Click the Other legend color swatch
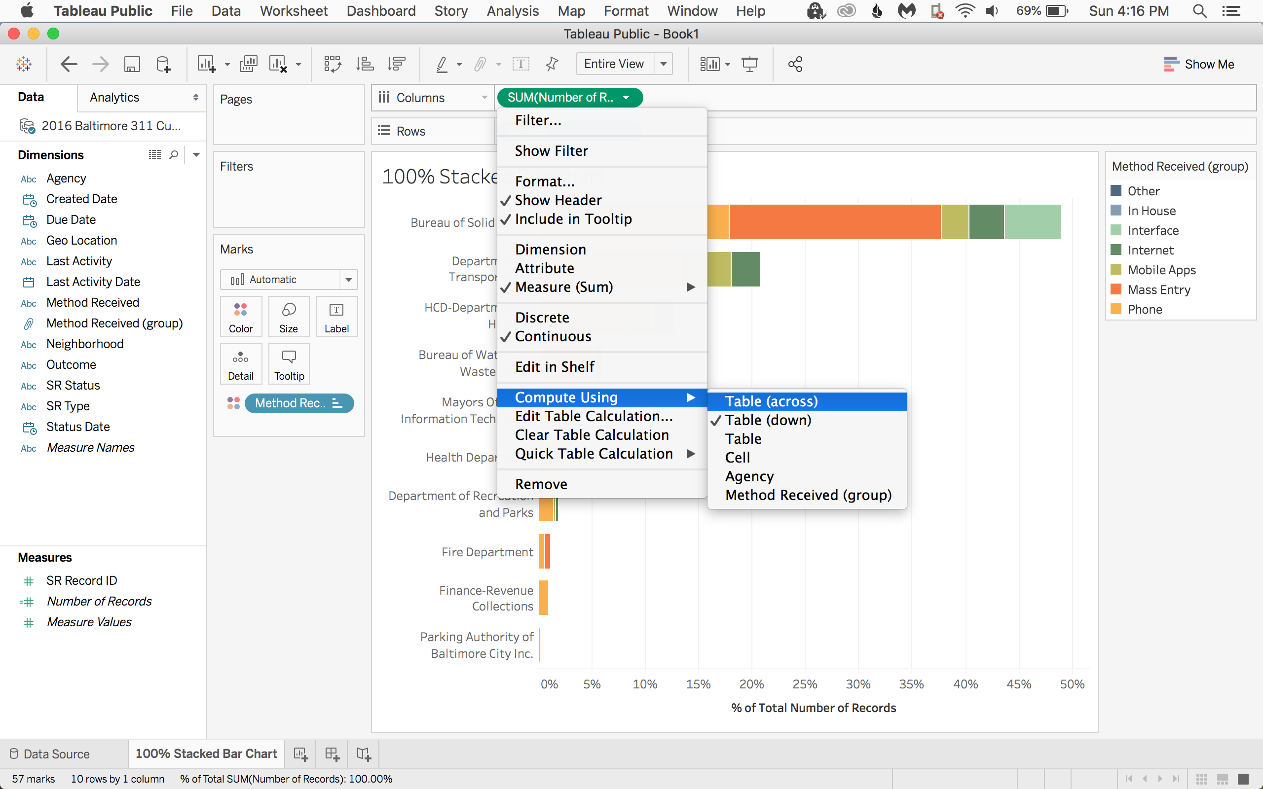The image size is (1263, 789). click(1116, 190)
